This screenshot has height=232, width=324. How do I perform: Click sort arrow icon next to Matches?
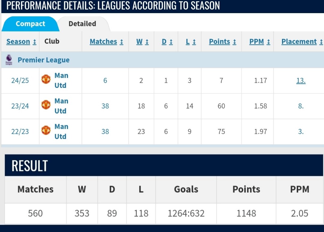pyautogui.click(x=121, y=42)
